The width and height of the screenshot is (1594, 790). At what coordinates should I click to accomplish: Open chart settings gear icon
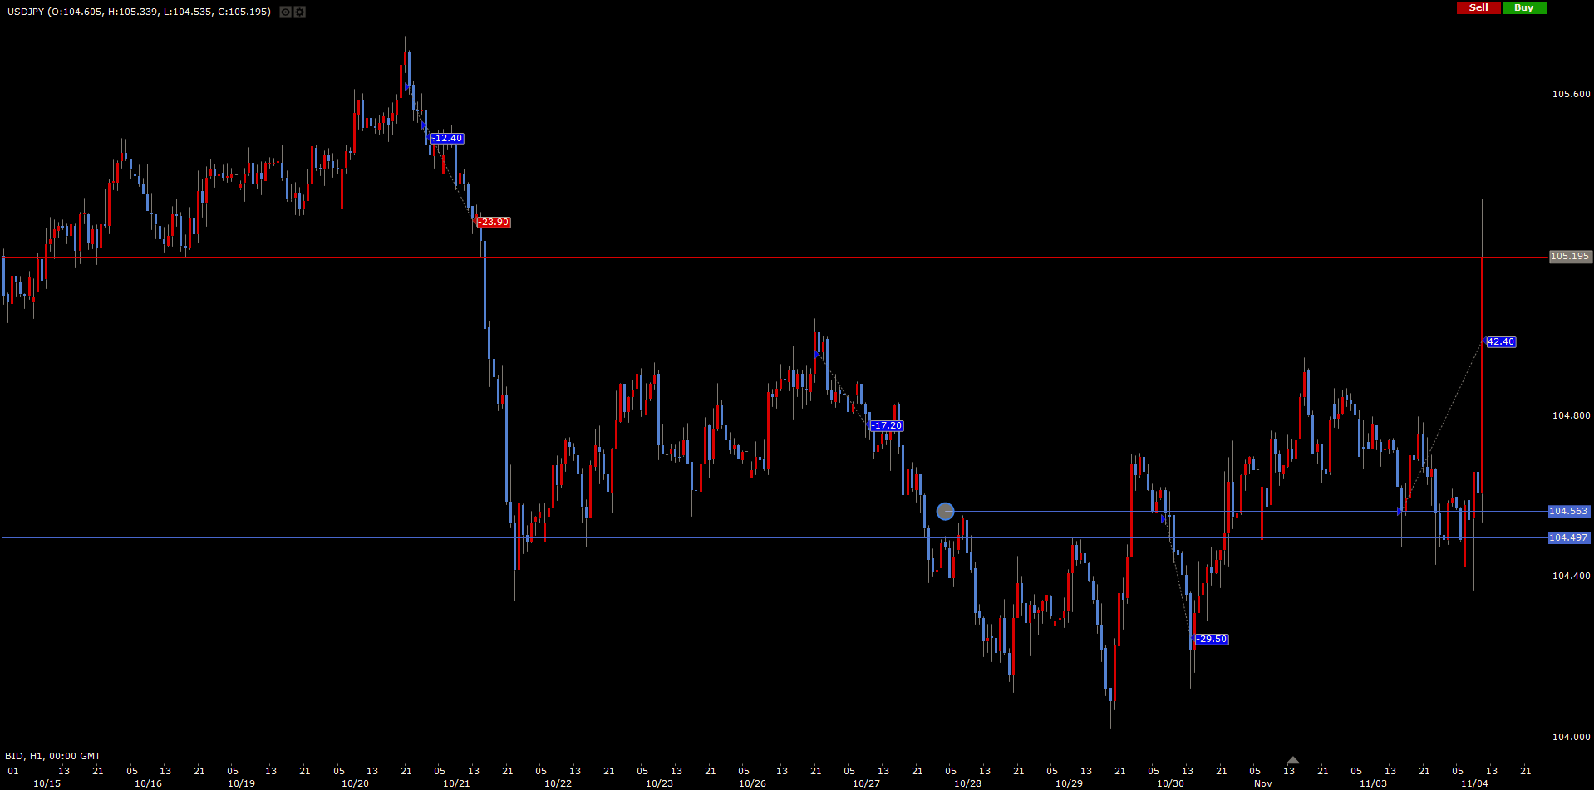tap(300, 12)
